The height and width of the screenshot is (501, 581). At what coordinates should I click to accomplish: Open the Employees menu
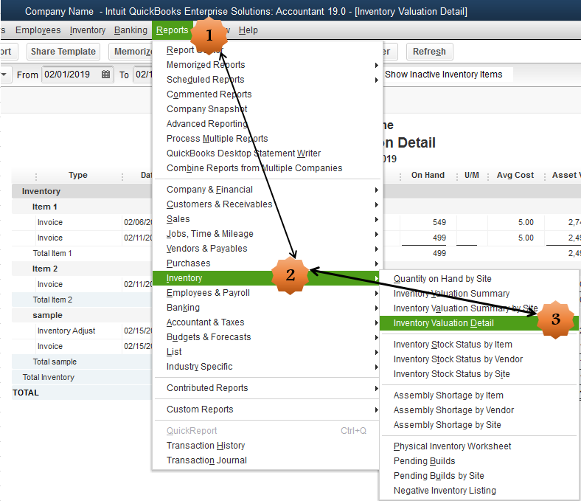(x=38, y=30)
